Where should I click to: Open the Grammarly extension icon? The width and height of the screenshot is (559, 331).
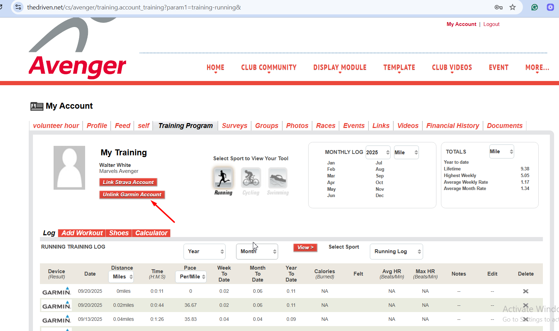pyautogui.click(x=534, y=7)
